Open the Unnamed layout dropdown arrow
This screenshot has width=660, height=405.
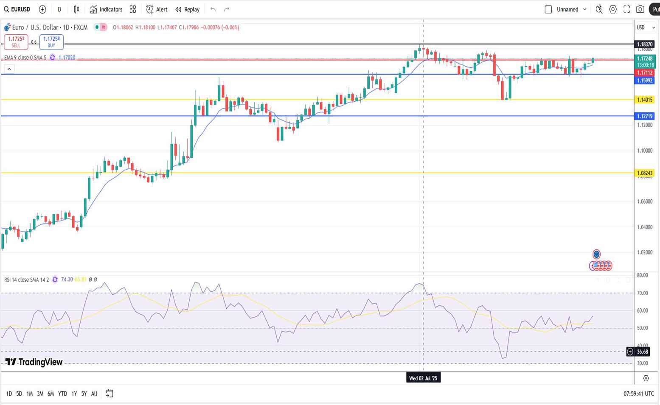585,9
